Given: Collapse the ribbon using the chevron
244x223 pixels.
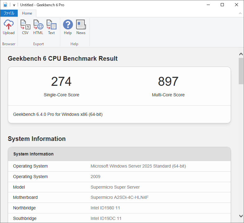Looking at the screenshot, I should (240, 13).
